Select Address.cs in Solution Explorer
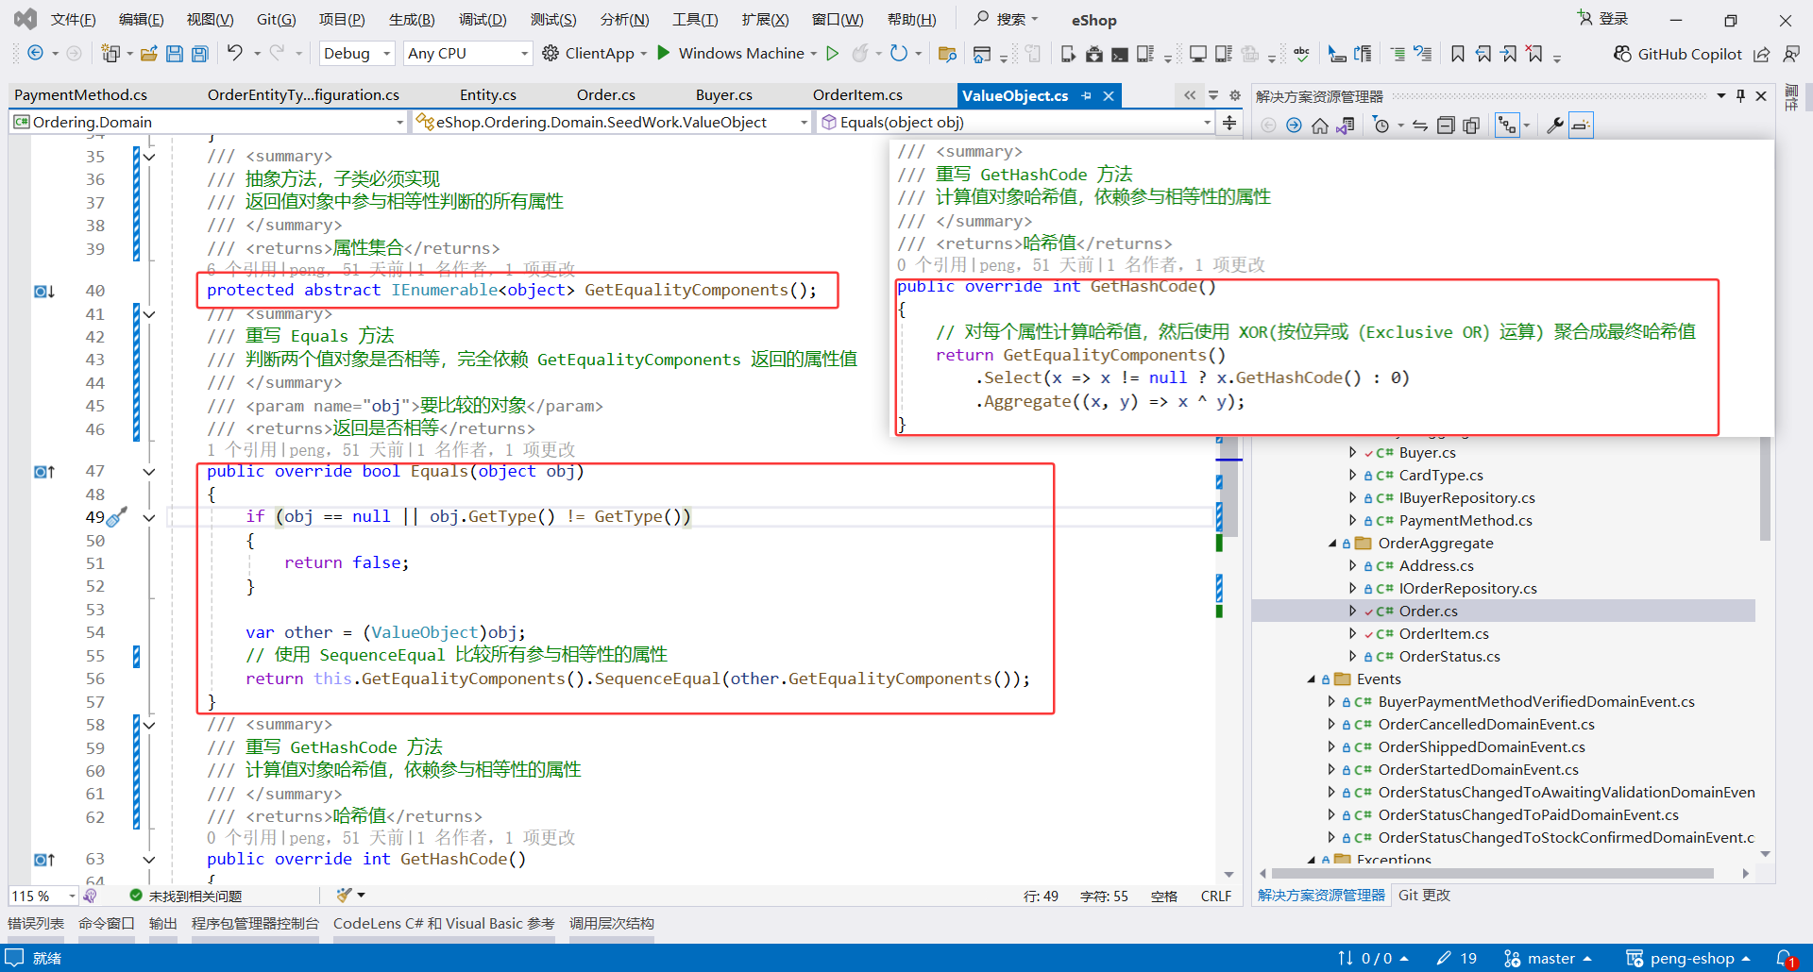Viewport: 1813px width, 972px height. pos(1436,565)
